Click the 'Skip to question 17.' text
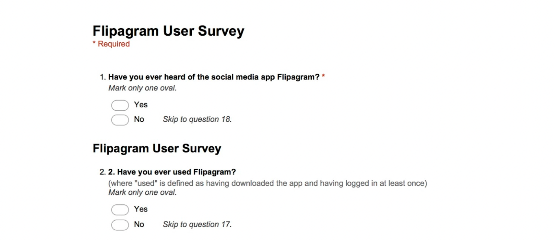555x240 pixels. coord(197,224)
